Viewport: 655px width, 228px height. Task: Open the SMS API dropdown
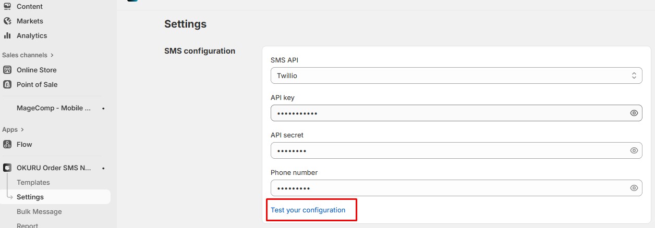pyautogui.click(x=456, y=75)
